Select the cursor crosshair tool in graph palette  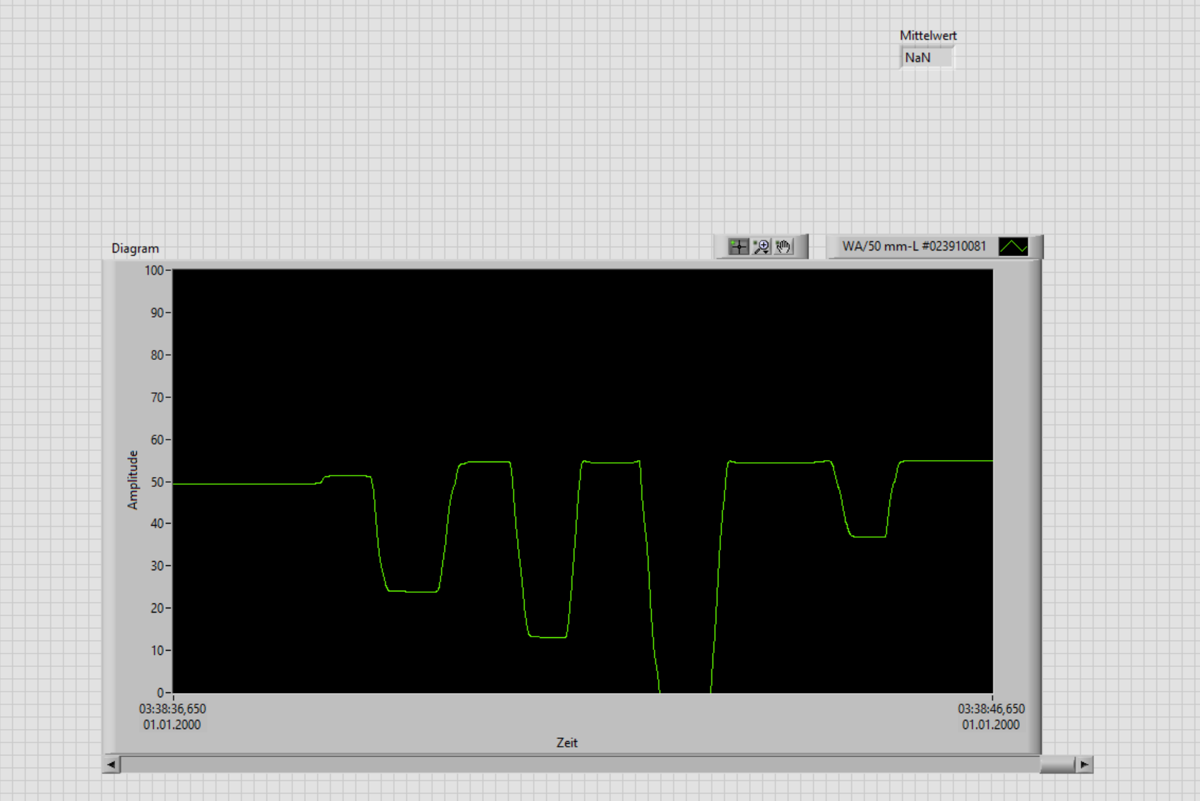[x=738, y=246]
